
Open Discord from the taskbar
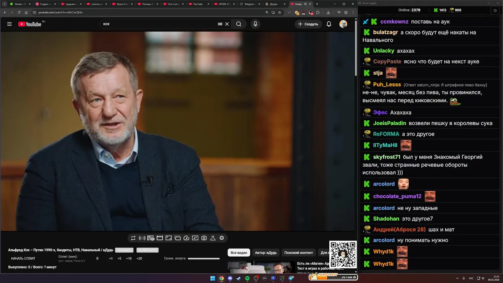[230, 278]
